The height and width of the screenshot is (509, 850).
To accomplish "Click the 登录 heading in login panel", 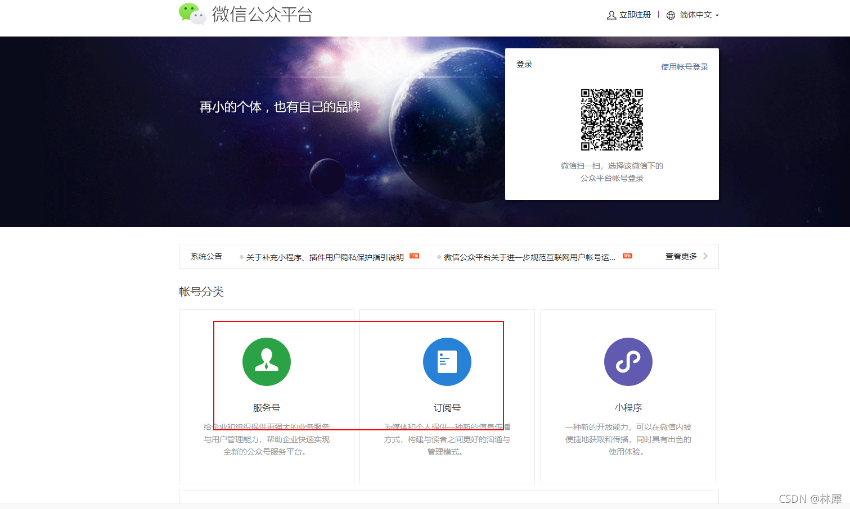I will coord(524,64).
